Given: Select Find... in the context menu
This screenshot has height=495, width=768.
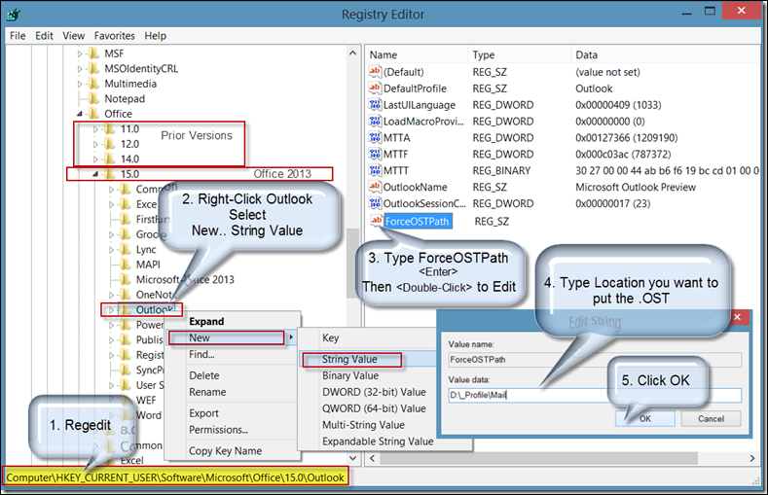Looking at the screenshot, I should click(x=233, y=354).
